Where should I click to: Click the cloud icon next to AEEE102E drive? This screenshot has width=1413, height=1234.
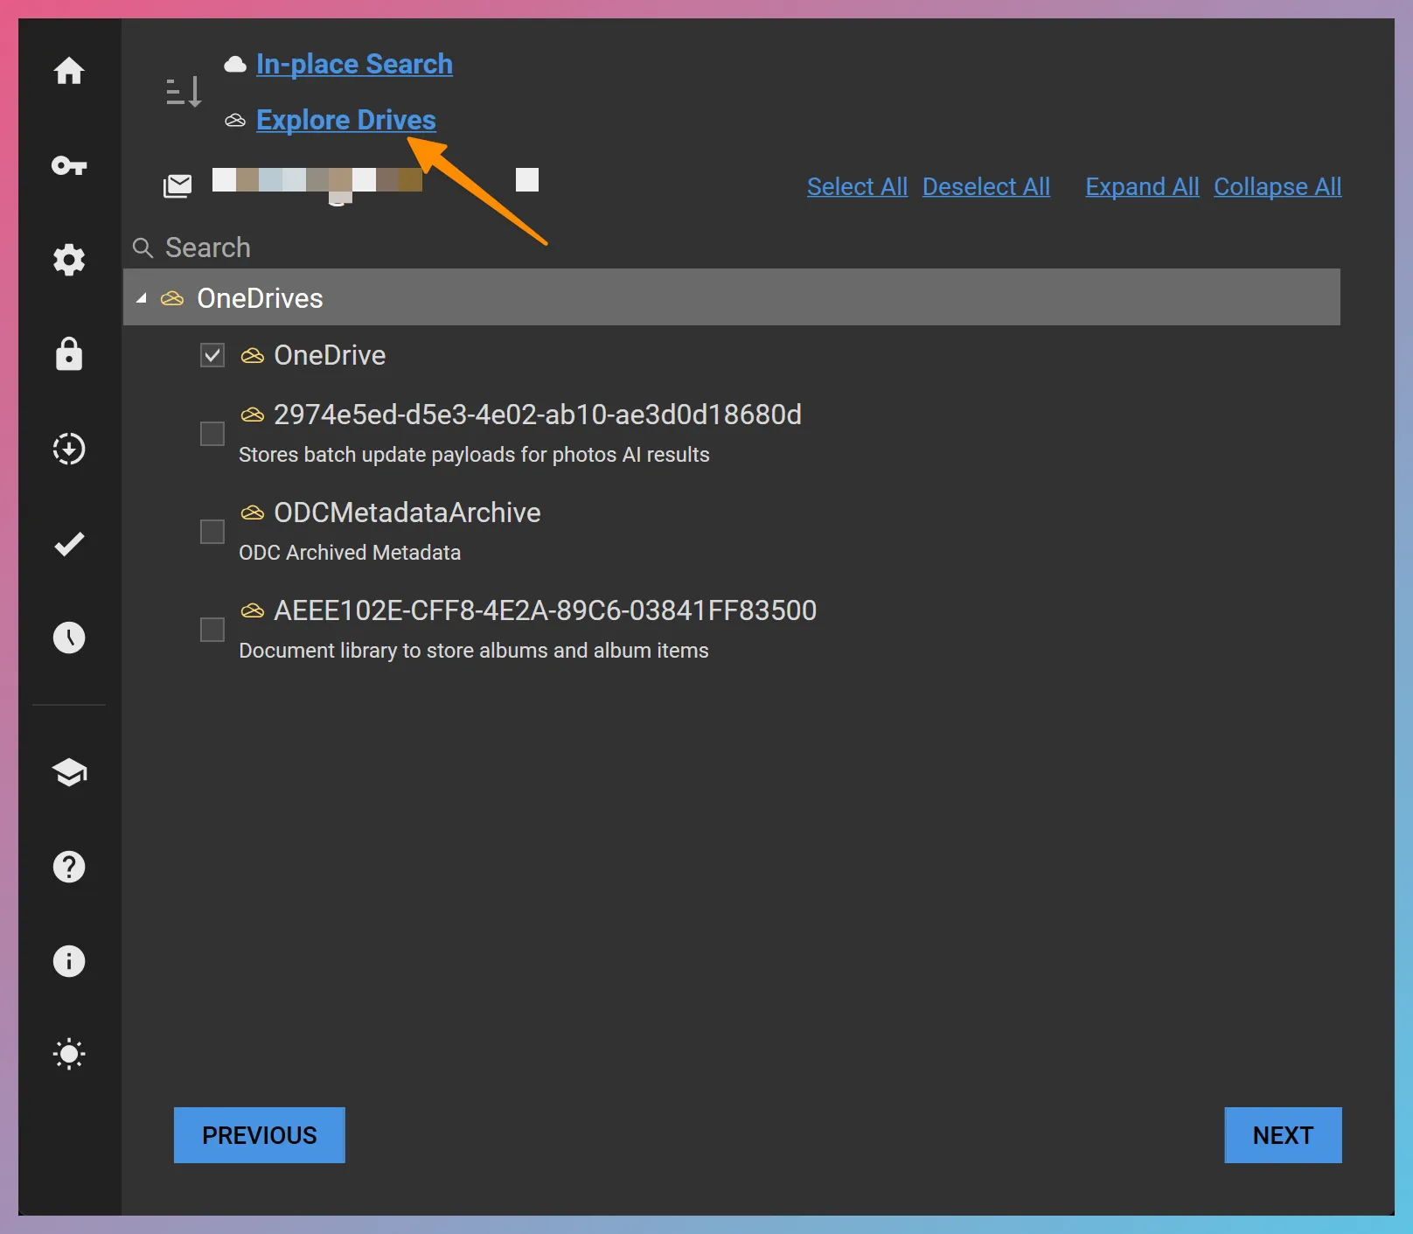tap(253, 610)
